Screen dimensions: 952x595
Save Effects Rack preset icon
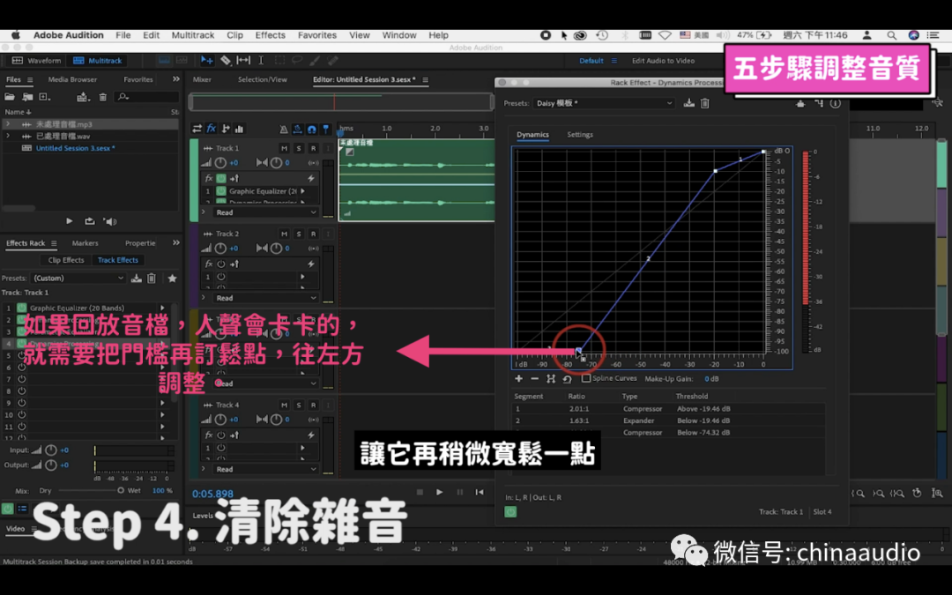(137, 278)
